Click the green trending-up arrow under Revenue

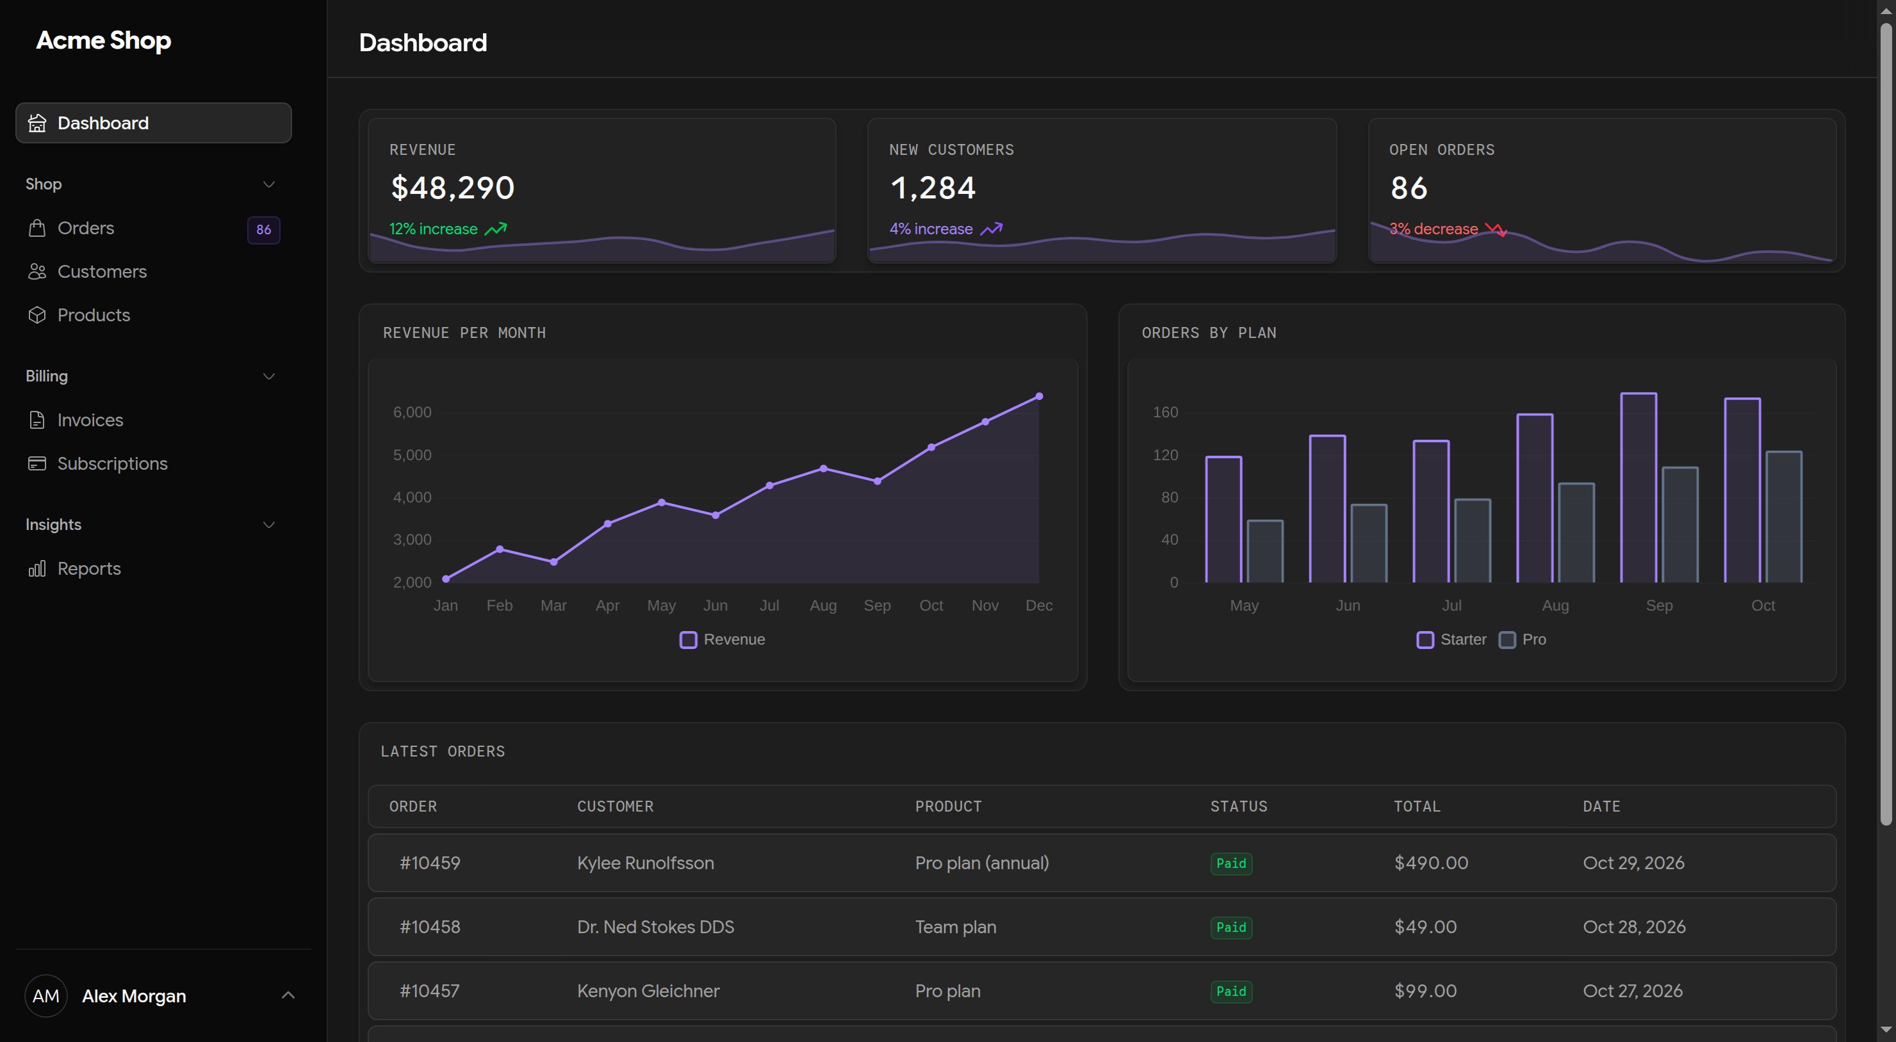pos(496,228)
